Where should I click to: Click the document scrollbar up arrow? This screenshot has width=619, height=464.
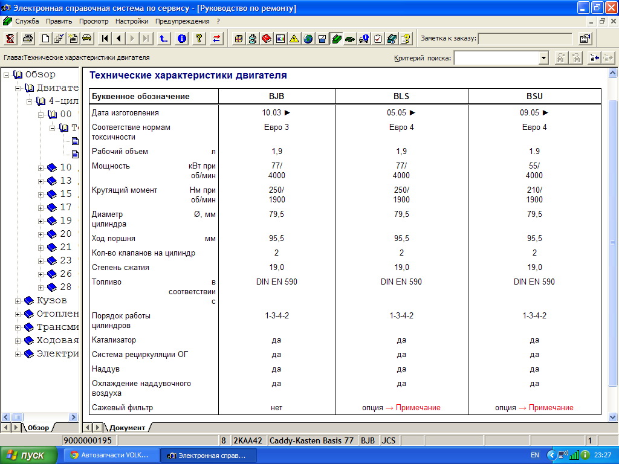pos(613,72)
